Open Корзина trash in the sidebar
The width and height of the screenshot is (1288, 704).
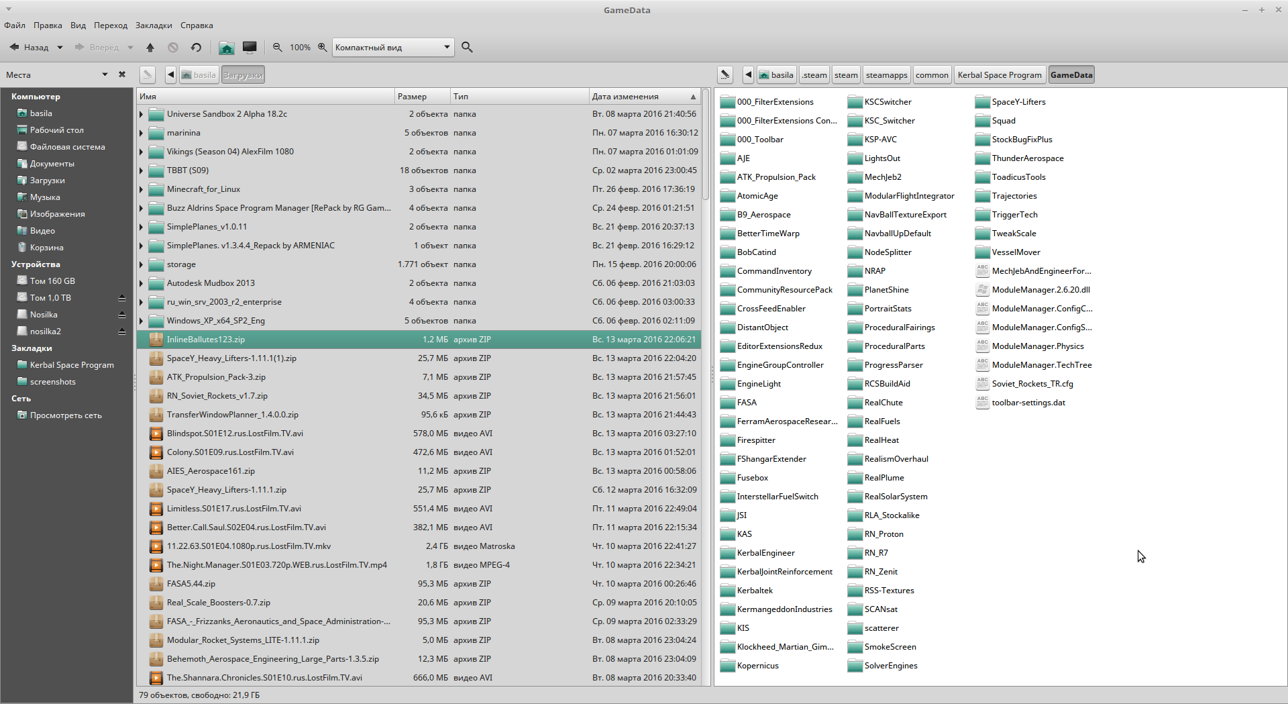click(x=46, y=248)
